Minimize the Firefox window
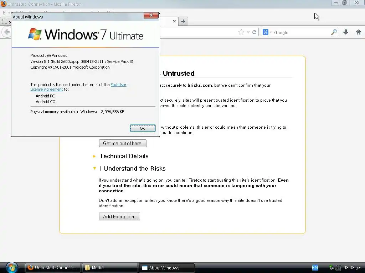The width and height of the screenshot is (365, 273). 336,3
